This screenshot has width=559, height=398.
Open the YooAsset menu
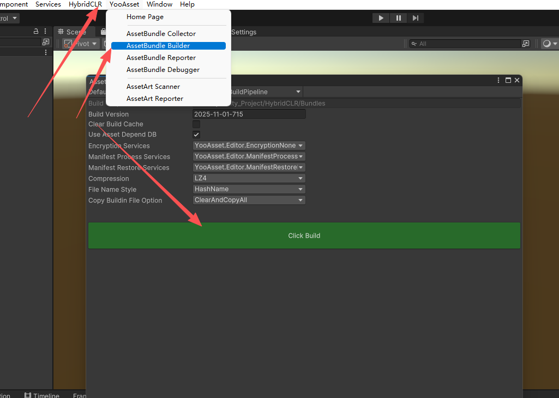[x=124, y=4]
